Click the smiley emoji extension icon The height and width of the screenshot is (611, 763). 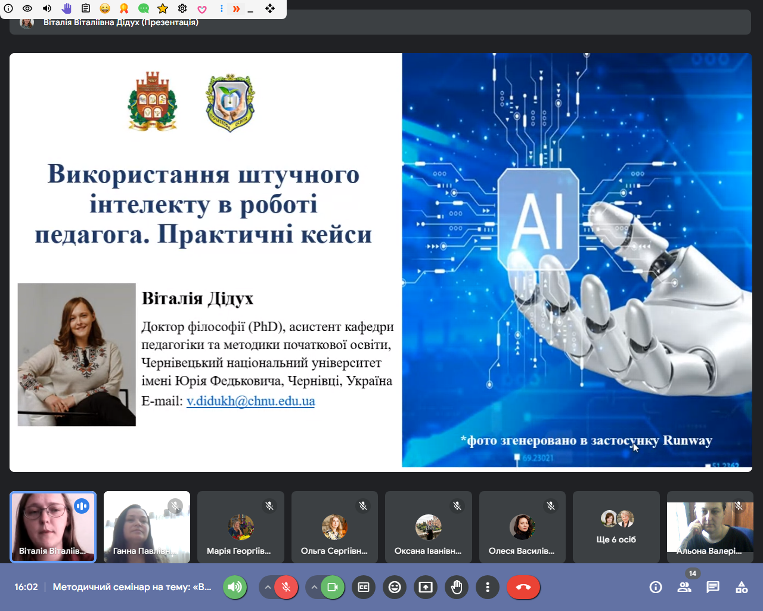pos(105,8)
